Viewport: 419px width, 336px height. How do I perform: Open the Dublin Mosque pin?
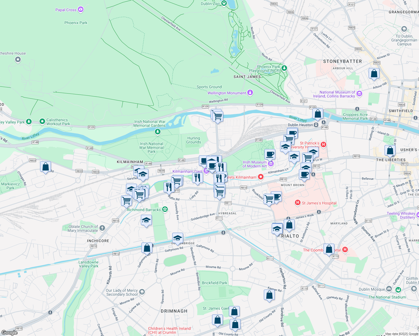point(389,289)
